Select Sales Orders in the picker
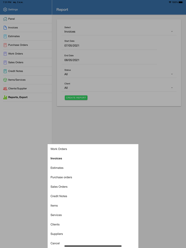 pyautogui.click(x=93, y=187)
